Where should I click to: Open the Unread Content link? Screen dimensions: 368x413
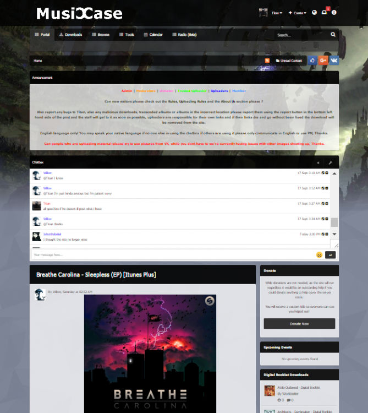(289, 61)
